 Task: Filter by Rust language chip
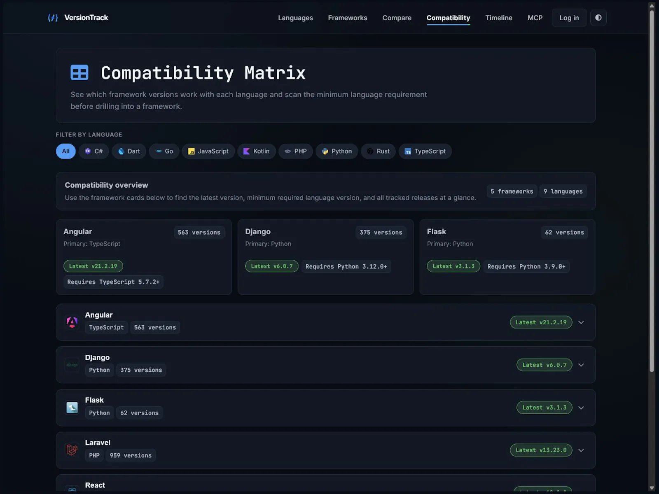pos(379,151)
